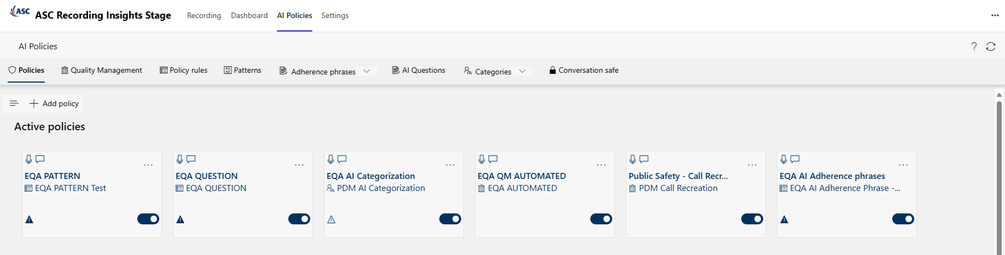Image resolution: width=1005 pixels, height=255 pixels.
Task: Click policy rule icon next to EQA PATTERN Test
Action: tap(28, 188)
